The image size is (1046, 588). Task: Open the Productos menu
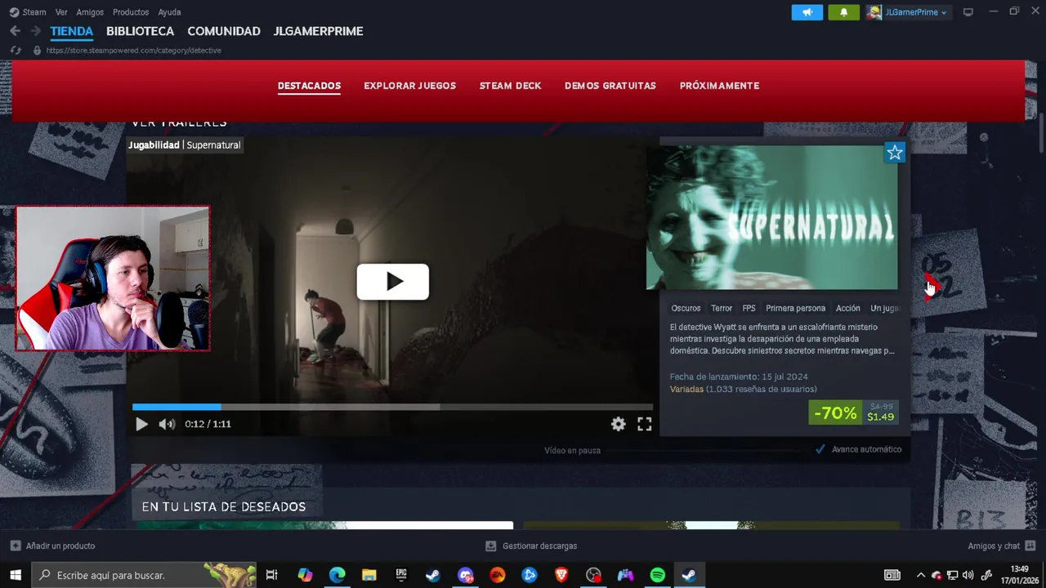(131, 12)
